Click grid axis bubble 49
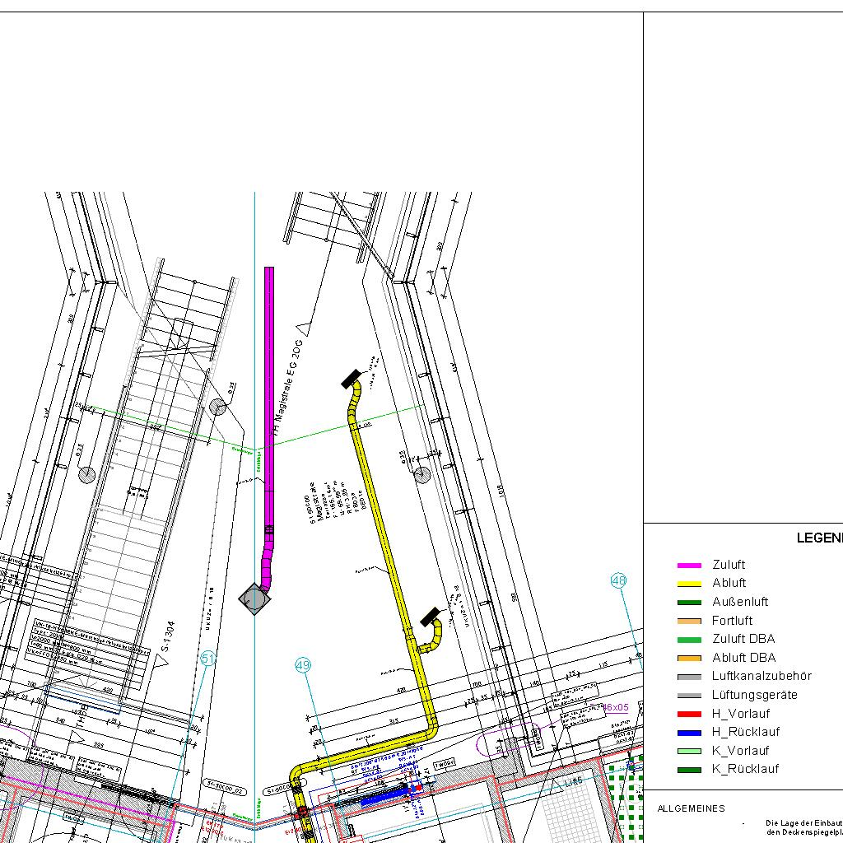This screenshot has height=843, width=843. (x=303, y=665)
